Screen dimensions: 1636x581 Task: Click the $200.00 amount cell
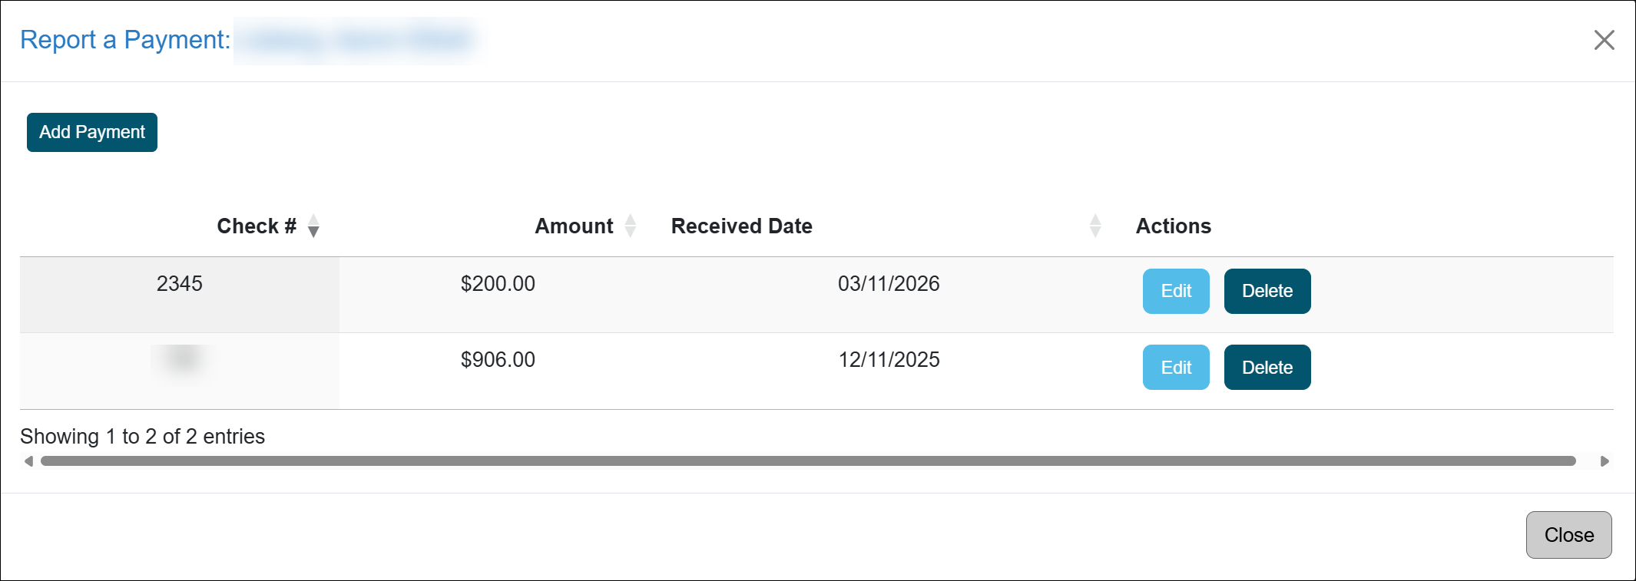(498, 284)
